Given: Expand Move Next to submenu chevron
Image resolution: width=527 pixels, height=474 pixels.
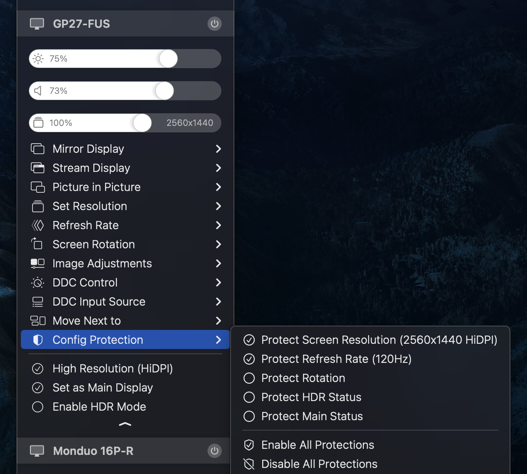Looking at the screenshot, I should (x=218, y=321).
